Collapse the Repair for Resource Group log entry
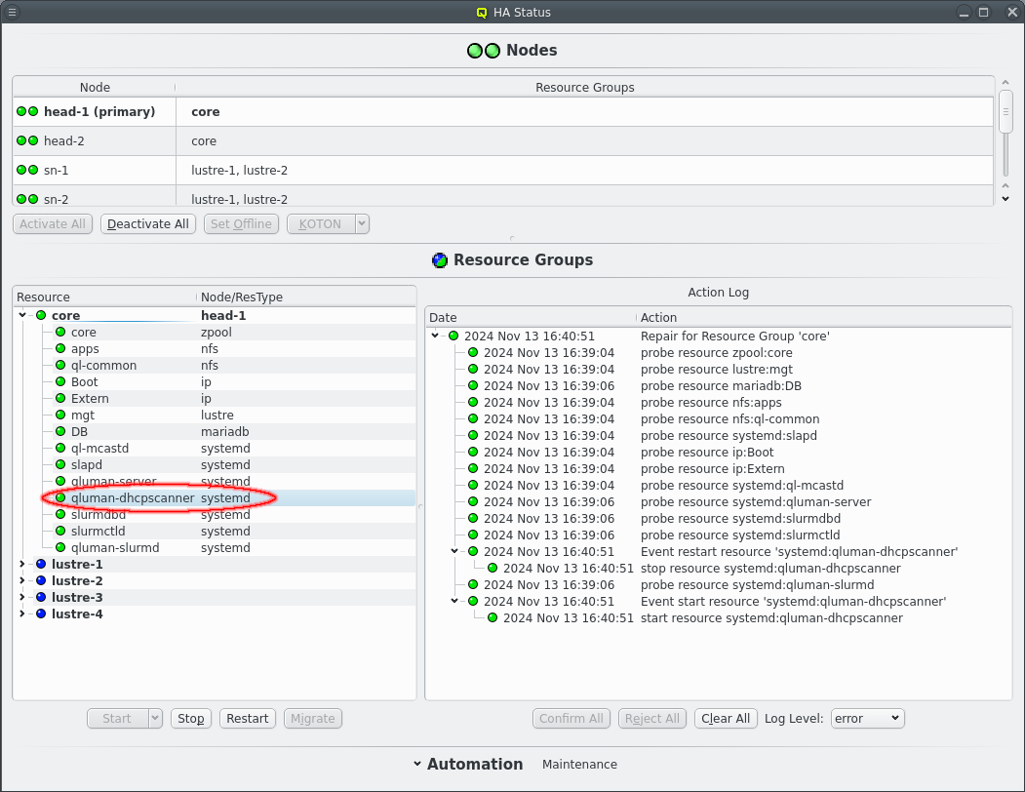Screen dimensions: 1025x792 tap(435, 336)
